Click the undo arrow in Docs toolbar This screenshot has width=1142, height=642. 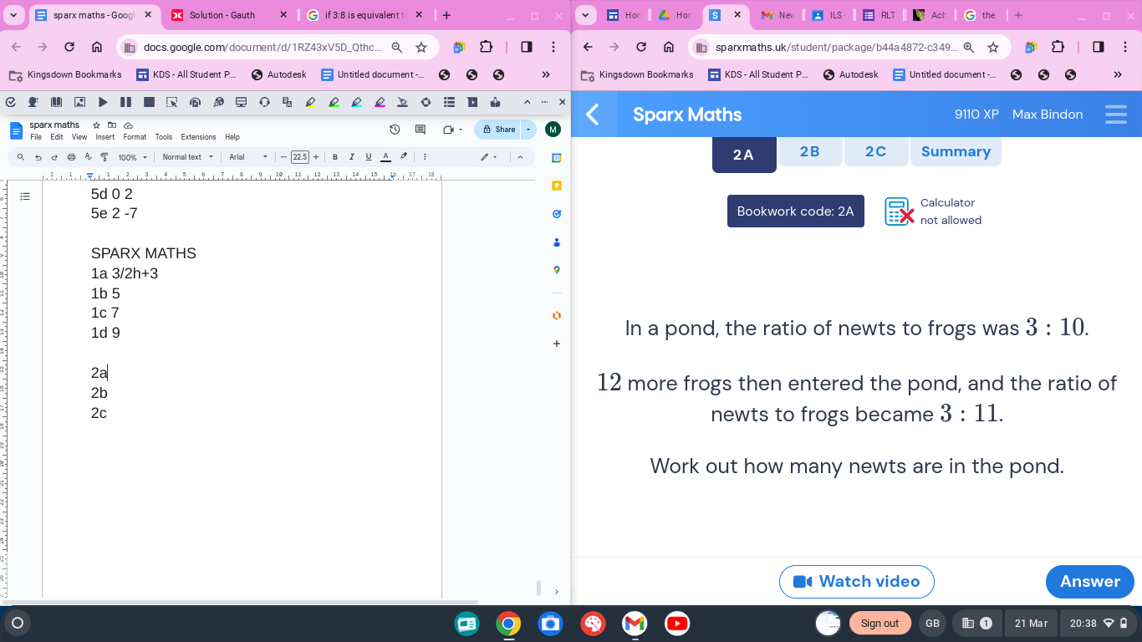38,157
